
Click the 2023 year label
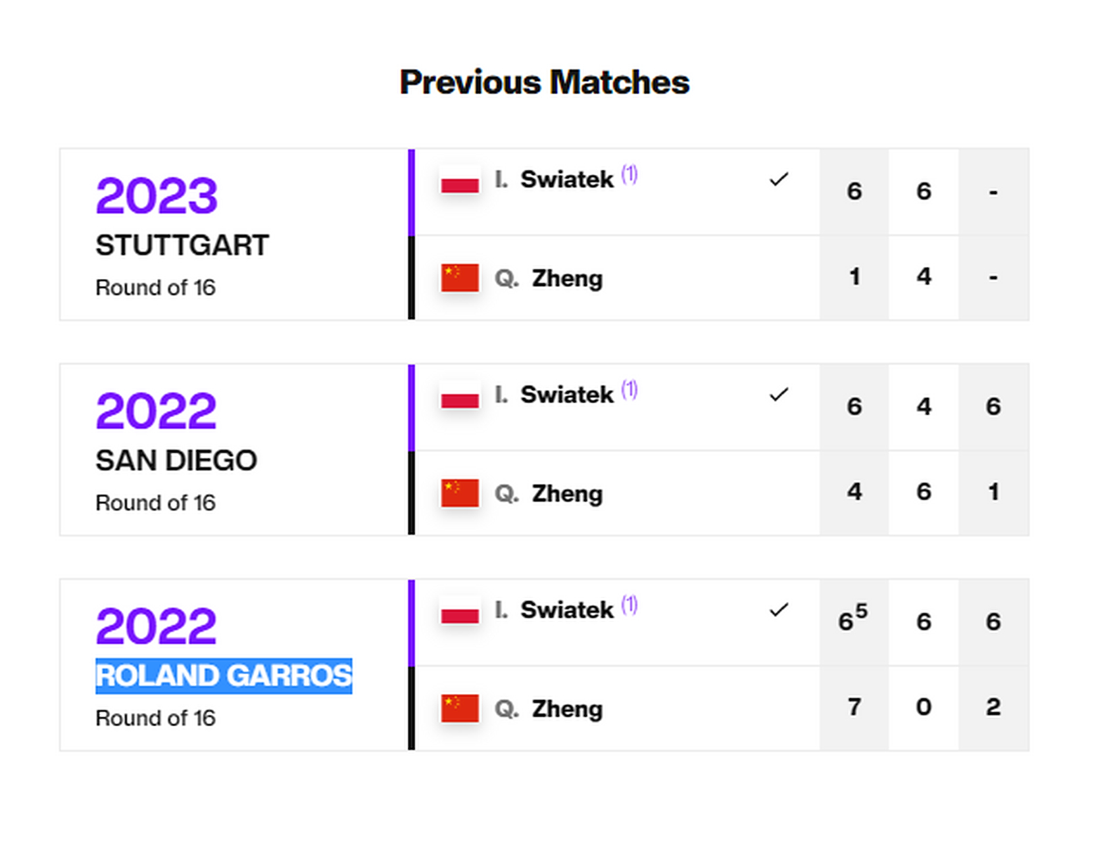157,196
